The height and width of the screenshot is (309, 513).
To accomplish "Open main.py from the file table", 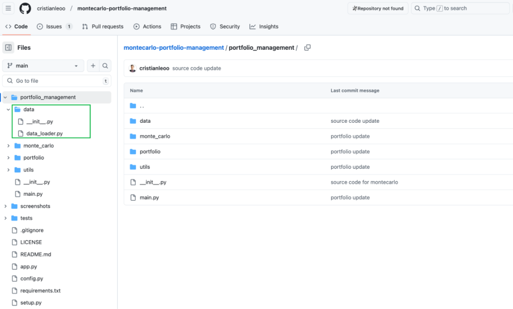I will pyautogui.click(x=149, y=198).
